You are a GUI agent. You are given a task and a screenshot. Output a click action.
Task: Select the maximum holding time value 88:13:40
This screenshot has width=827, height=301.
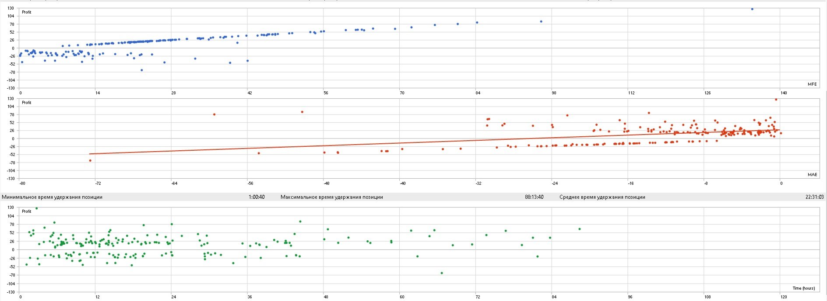(534, 197)
